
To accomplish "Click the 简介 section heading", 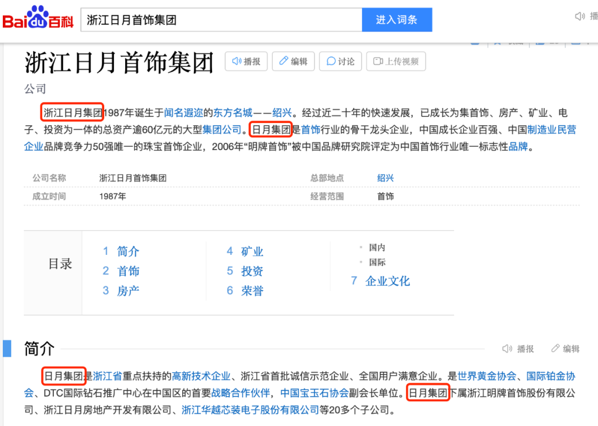I will click(39, 348).
